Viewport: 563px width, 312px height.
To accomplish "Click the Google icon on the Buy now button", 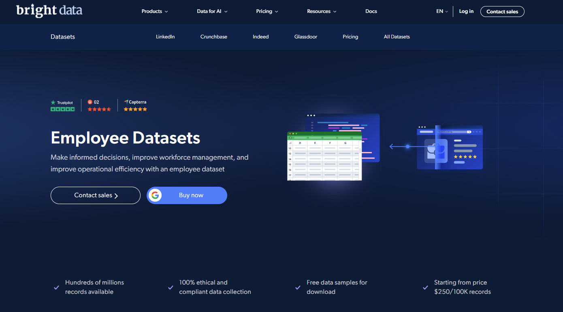I will pyautogui.click(x=155, y=195).
